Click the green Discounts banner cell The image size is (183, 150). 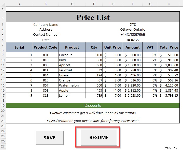coord(93,105)
